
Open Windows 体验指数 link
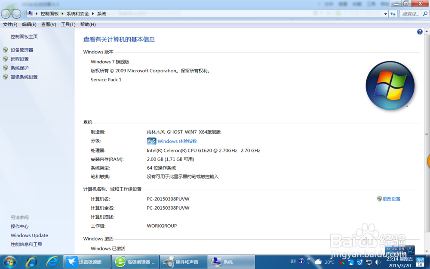click(x=177, y=141)
